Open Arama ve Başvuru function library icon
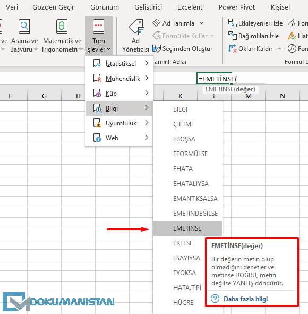The image size is (308, 314). click(24, 27)
